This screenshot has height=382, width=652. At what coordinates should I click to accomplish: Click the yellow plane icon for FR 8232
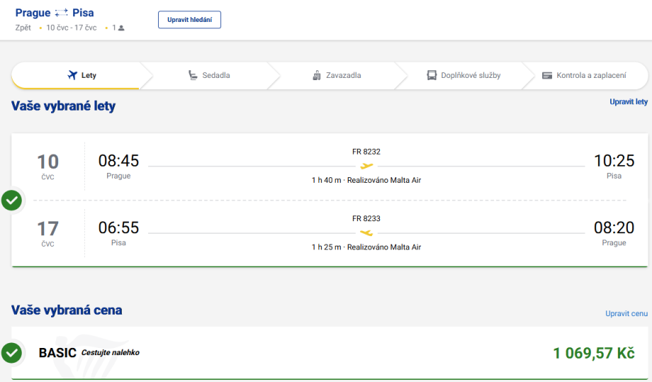point(366,166)
